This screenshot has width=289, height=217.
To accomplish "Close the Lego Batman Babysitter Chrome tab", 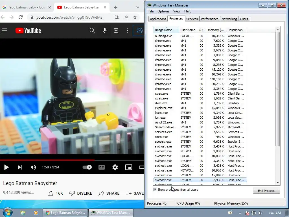I will tap(105, 7).
